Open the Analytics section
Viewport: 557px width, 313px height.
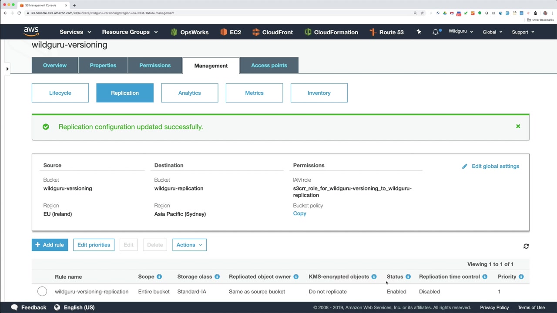(x=190, y=93)
